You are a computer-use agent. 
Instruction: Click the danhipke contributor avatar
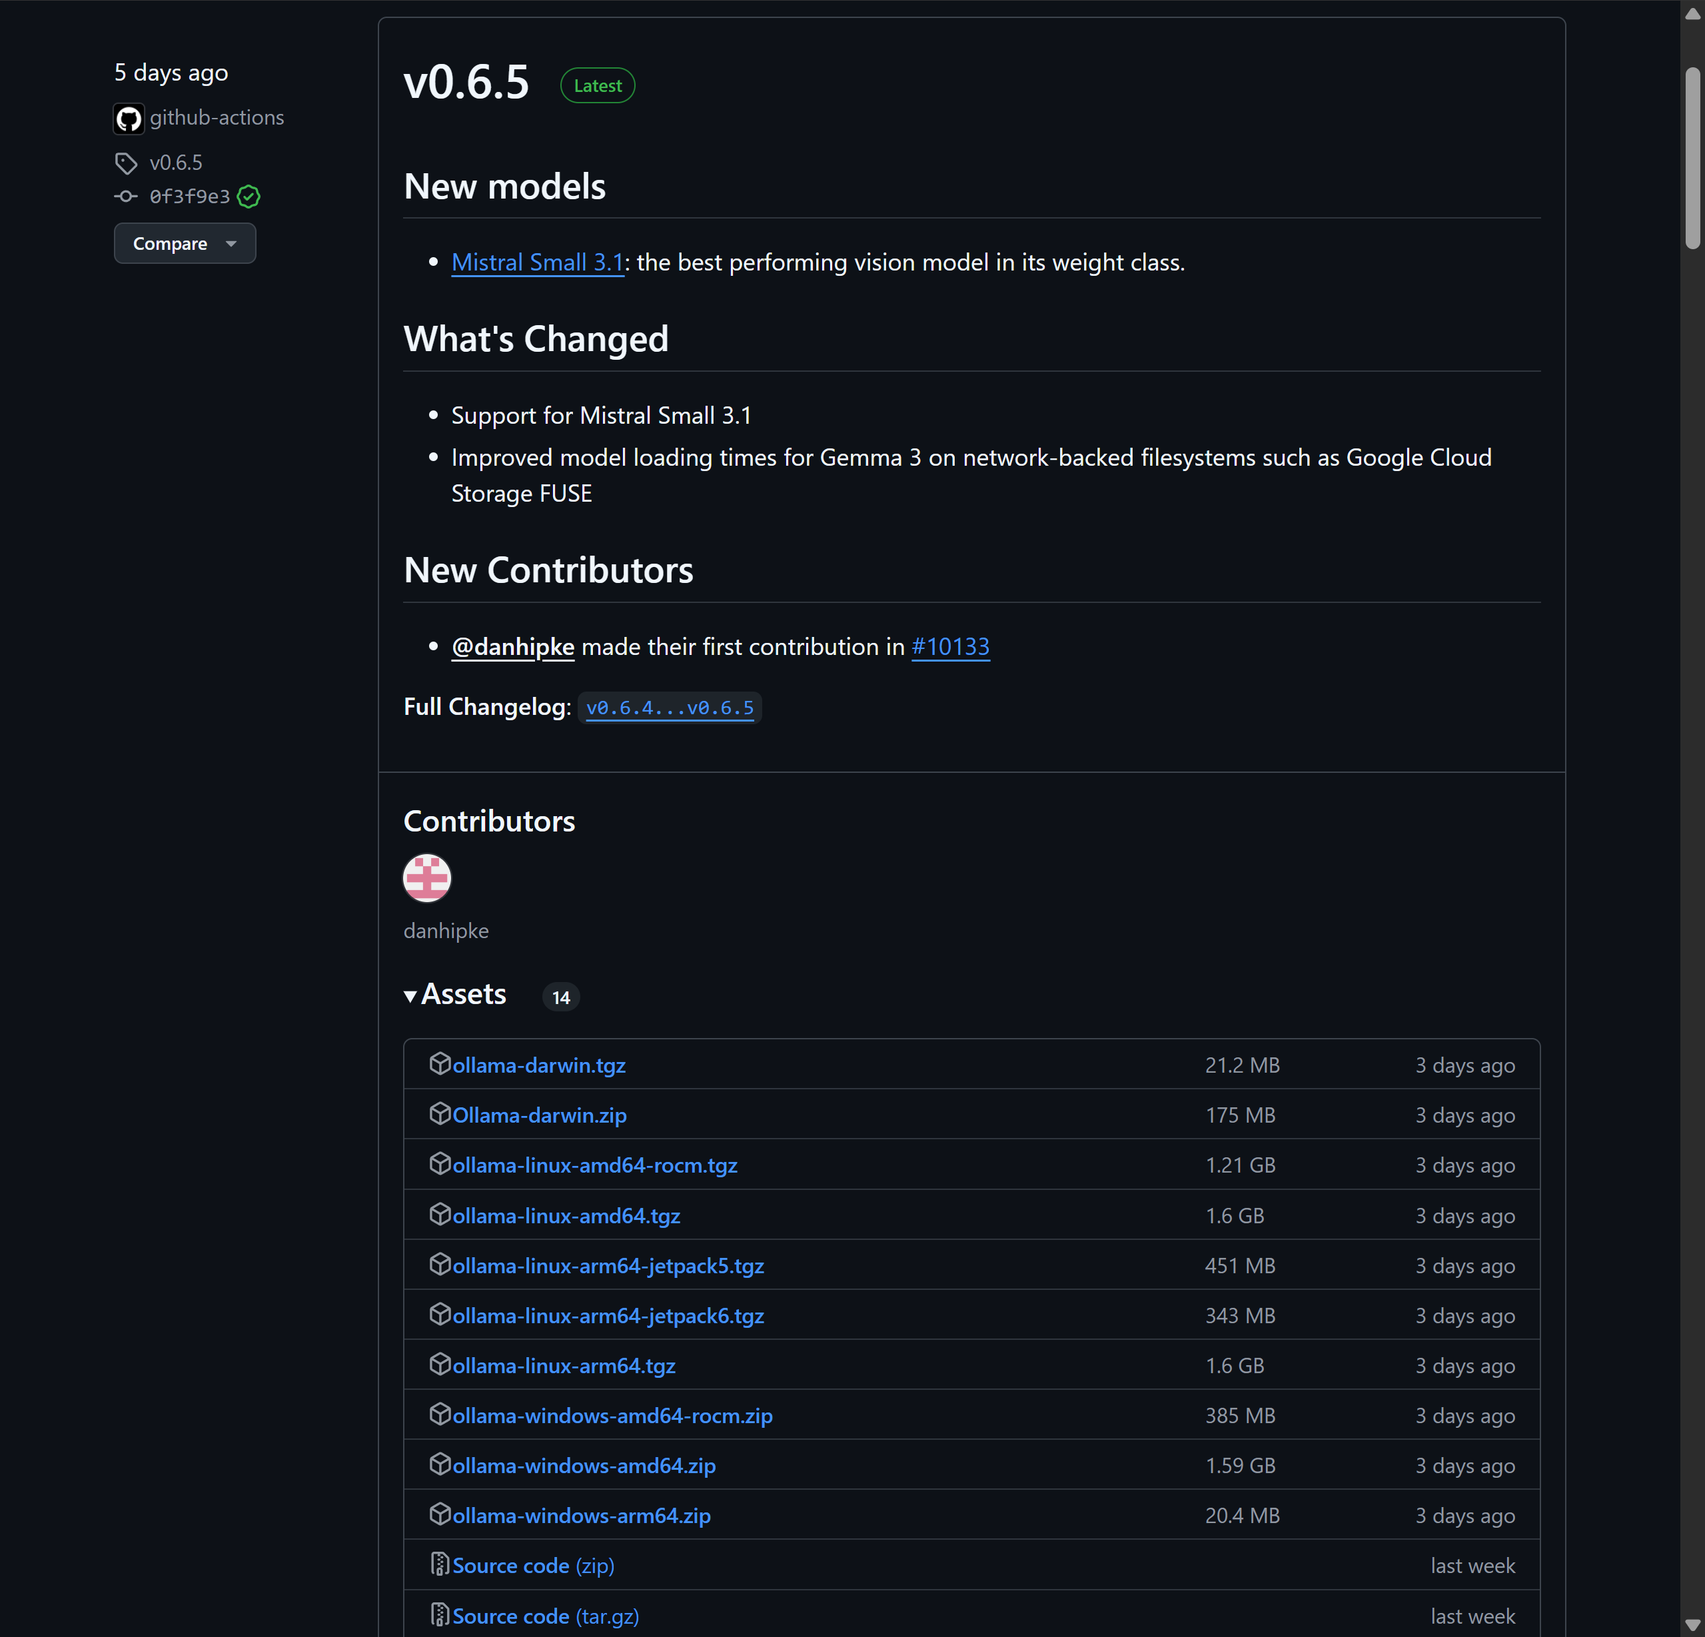pos(427,879)
